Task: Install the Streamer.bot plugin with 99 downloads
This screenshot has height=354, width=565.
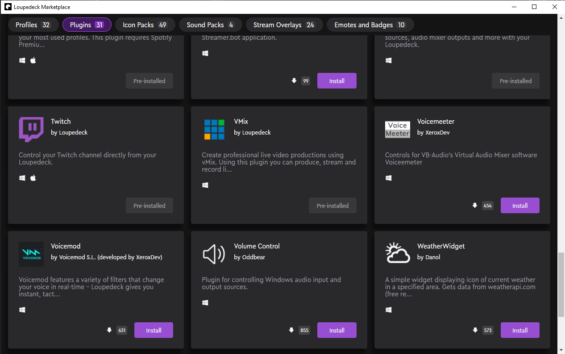Action: [x=337, y=81]
